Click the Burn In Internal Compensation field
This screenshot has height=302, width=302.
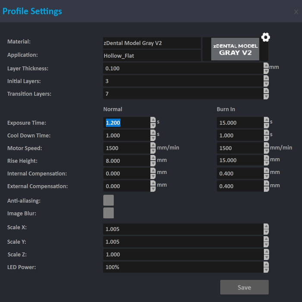pyautogui.click(x=239, y=173)
